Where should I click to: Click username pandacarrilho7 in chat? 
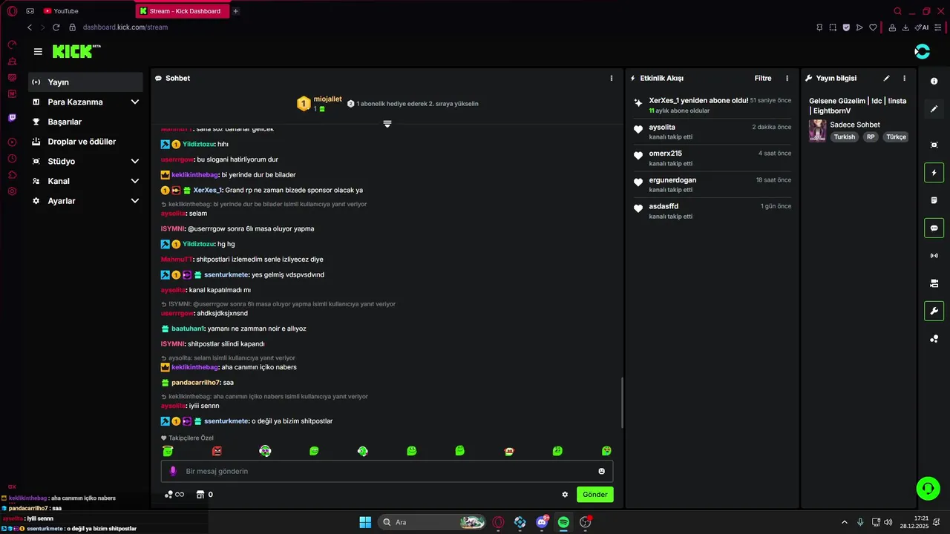point(195,383)
